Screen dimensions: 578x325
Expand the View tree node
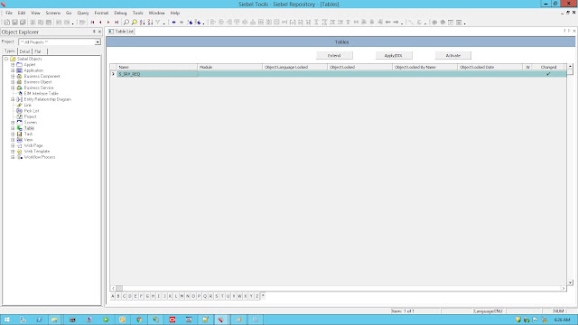point(13,140)
